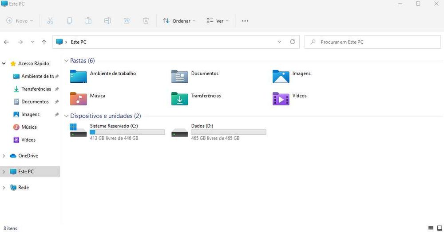Open the address bar history dropdown
Screen dimensions: 444x232
(x=279, y=42)
